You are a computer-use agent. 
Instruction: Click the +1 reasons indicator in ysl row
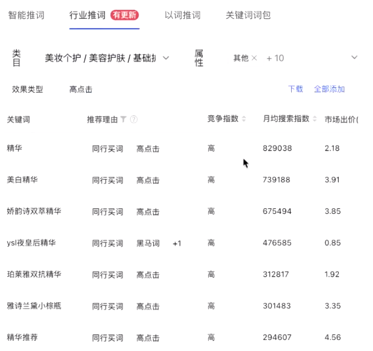point(177,243)
